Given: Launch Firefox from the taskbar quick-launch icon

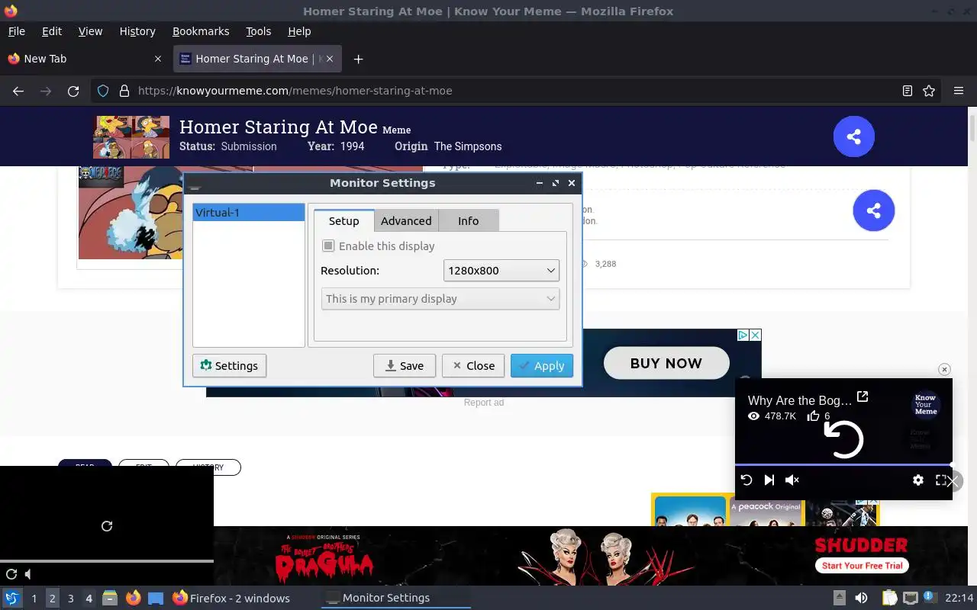Looking at the screenshot, I should [x=134, y=598].
